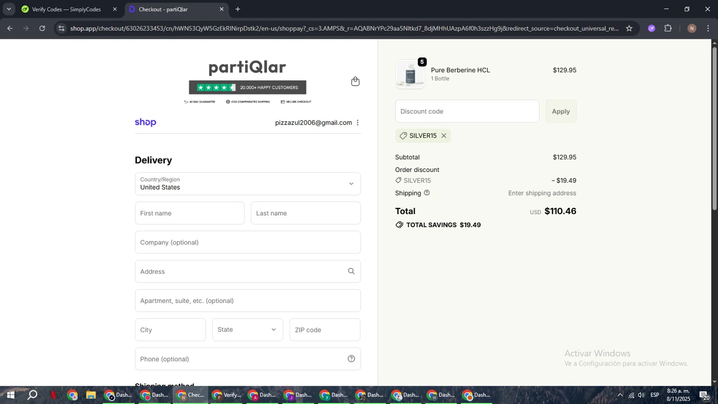Viewport: 718px width, 404px height.
Task: Open the Verify... Chrome taskbar window
Action: [x=226, y=395]
